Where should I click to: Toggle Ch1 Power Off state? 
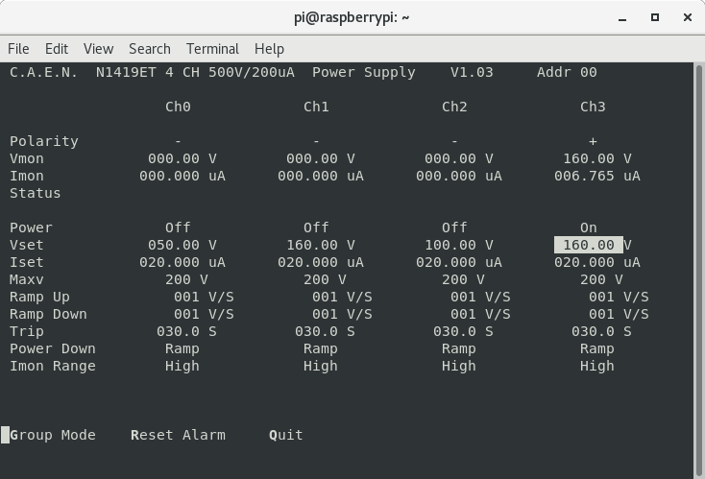pyautogui.click(x=316, y=228)
